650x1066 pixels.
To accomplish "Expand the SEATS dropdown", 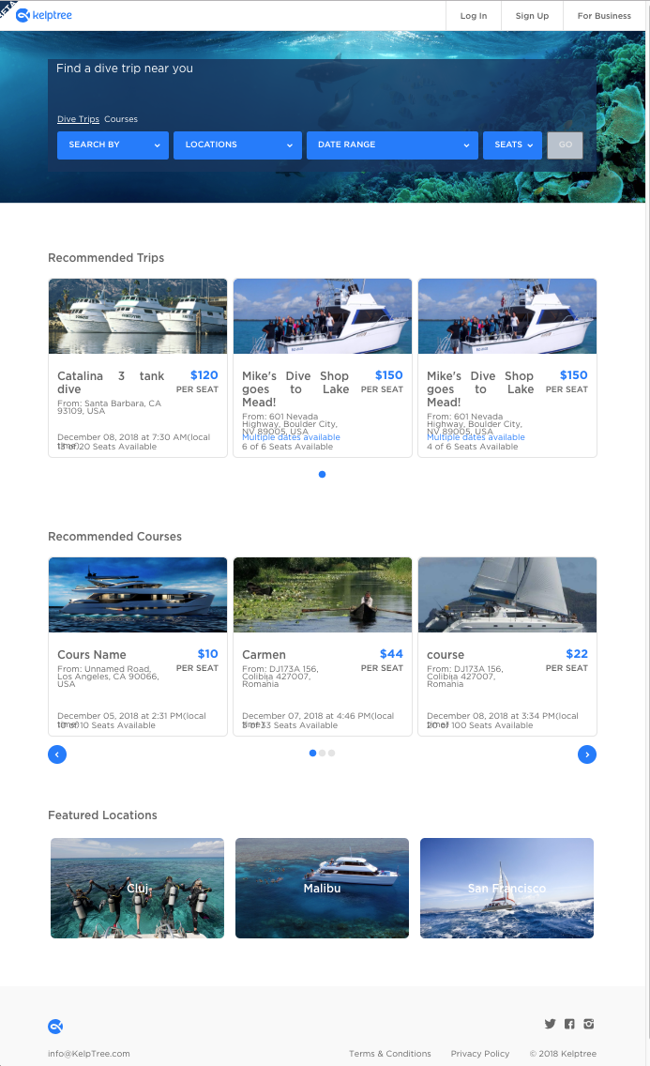I will click(x=513, y=145).
